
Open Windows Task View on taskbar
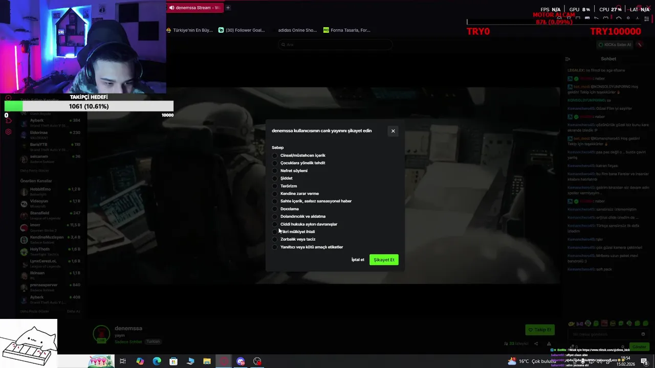pyautogui.click(x=123, y=361)
